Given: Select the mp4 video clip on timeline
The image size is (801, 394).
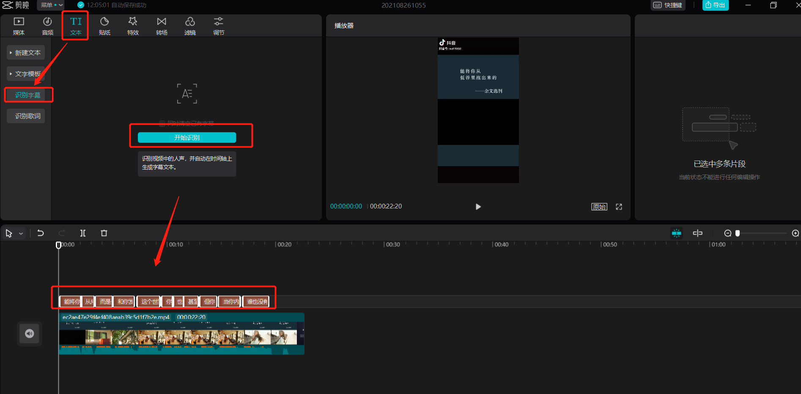Looking at the screenshot, I should (181, 334).
